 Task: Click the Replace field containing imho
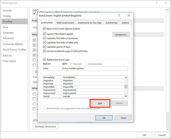click(52, 68)
